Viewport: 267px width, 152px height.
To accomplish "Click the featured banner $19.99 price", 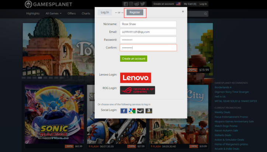I will coord(204,70).
